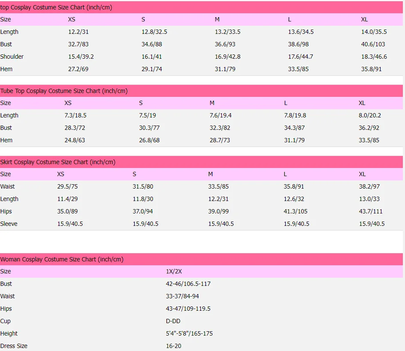Screen dimensions: 405x351
Task: Click the hips value '39.0/99'
Action: 218,211
